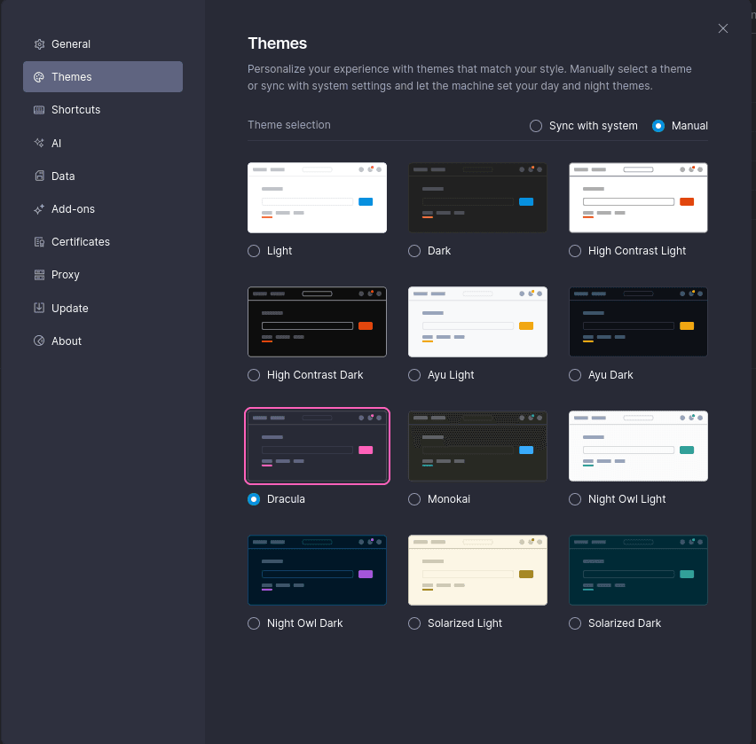Choose the Monokai theme radio button
The width and height of the screenshot is (756, 744).
pyautogui.click(x=414, y=499)
